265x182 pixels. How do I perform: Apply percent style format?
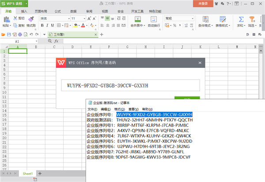174,25
